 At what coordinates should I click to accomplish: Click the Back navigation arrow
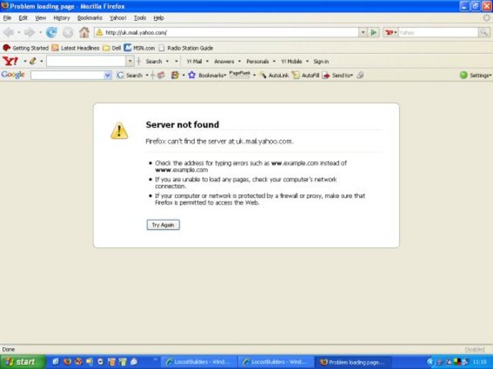(9, 32)
